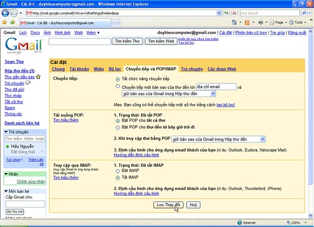314x227 pixels.
Task: Click the Huỷ button
Action: pos(193,205)
